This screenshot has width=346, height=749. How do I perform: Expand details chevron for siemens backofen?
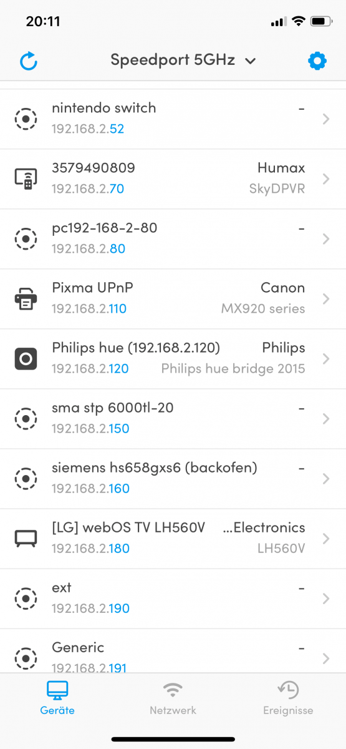point(326,478)
